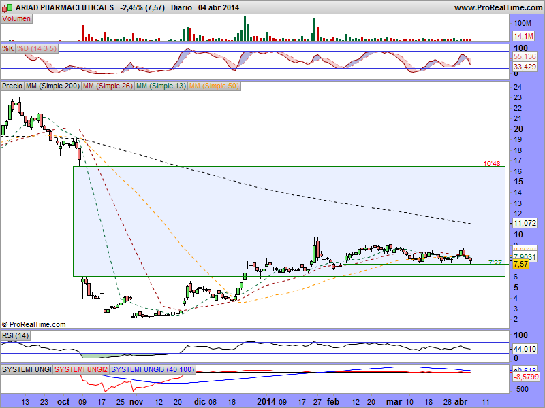Click the yellow 7,57 current price tag
Viewport: 545px width, 408px height.
(x=520, y=264)
